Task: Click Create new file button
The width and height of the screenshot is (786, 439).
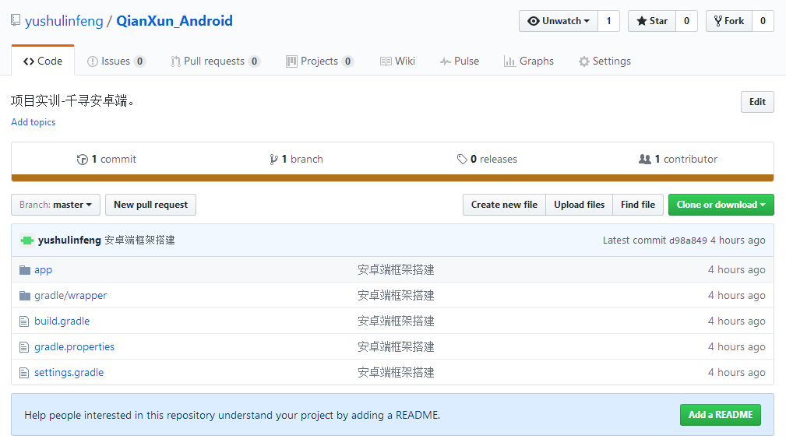Action: (504, 205)
